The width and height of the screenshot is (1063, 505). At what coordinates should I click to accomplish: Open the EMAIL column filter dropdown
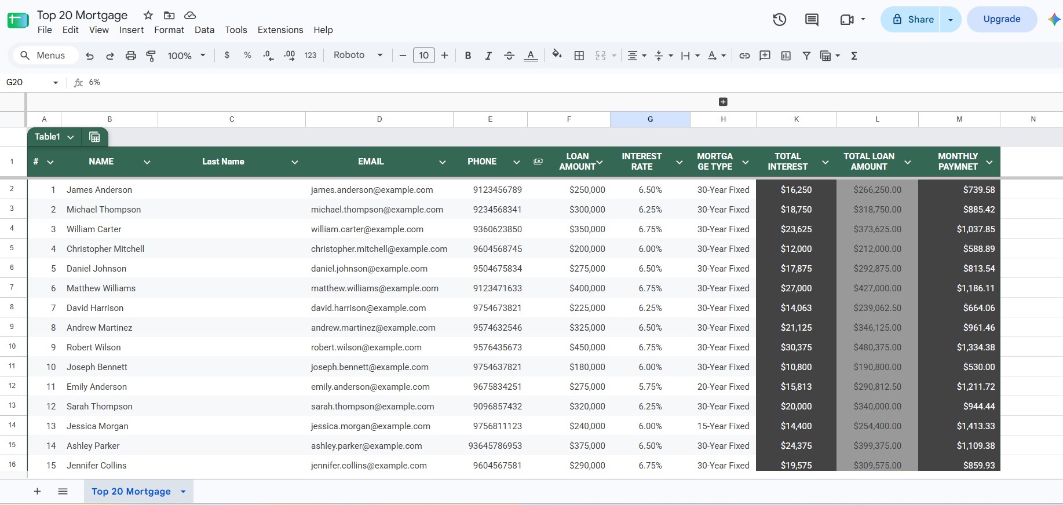point(443,162)
